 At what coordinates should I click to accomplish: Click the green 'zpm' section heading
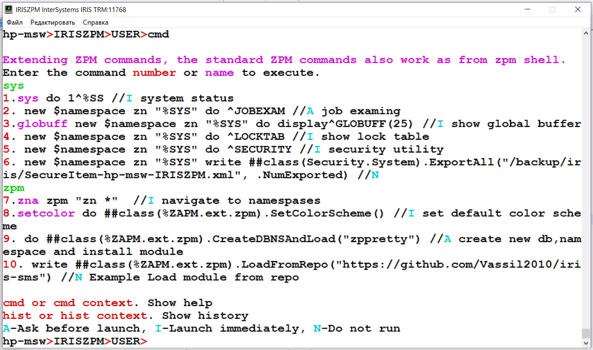pyautogui.click(x=13, y=189)
